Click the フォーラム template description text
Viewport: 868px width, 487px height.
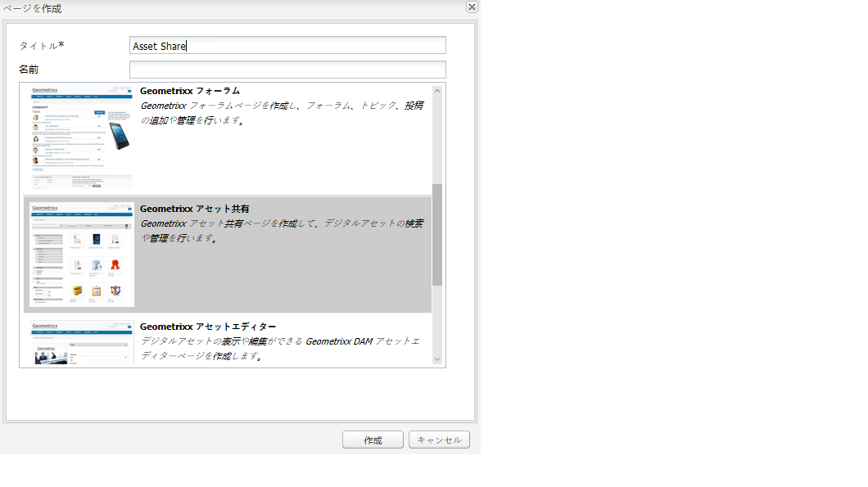click(x=282, y=113)
